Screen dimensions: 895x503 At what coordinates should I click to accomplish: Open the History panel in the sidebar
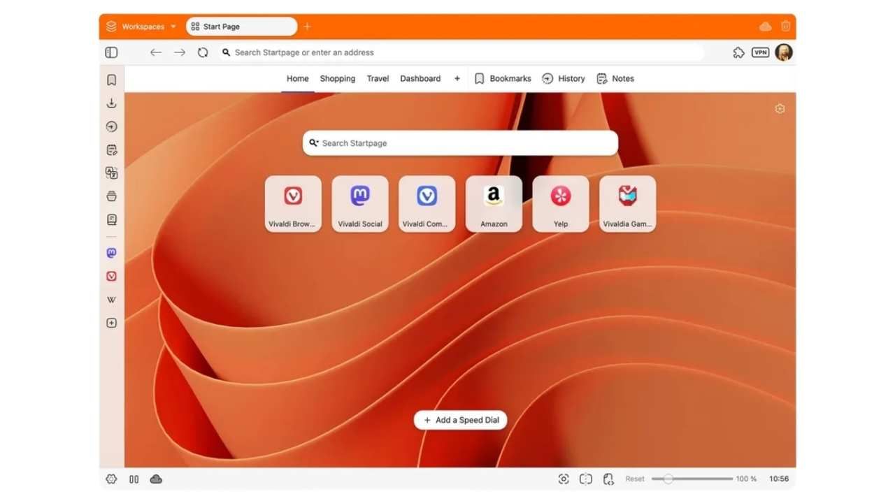pyautogui.click(x=111, y=126)
